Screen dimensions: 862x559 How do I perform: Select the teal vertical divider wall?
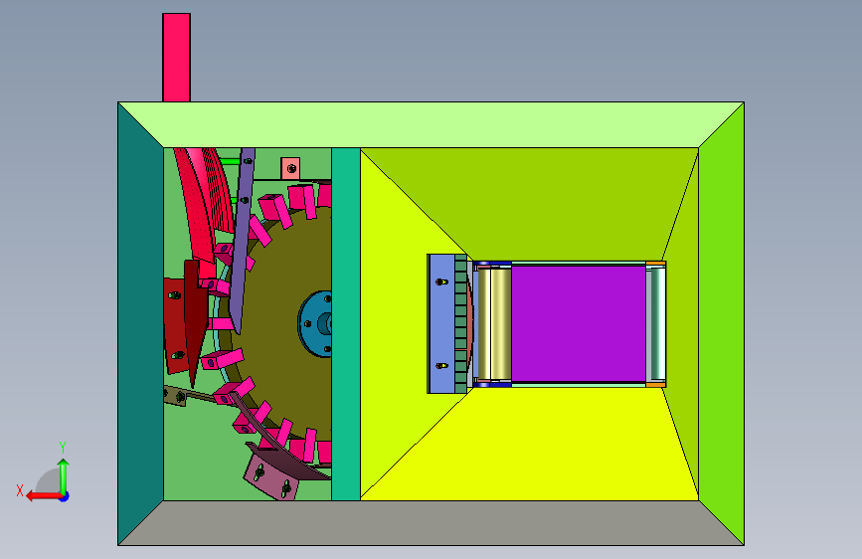pos(346,323)
